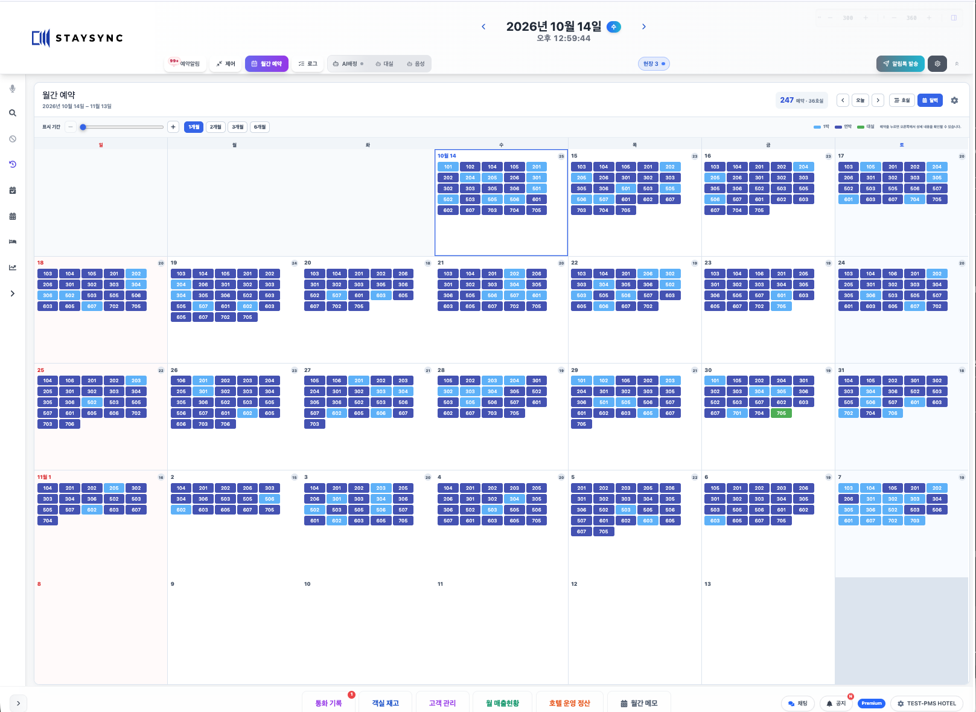Toggle AI배정 option
The height and width of the screenshot is (712, 976).
coord(348,63)
